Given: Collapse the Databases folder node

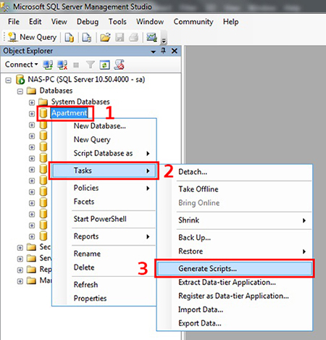Looking at the screenshot, I should click(20, 91).
